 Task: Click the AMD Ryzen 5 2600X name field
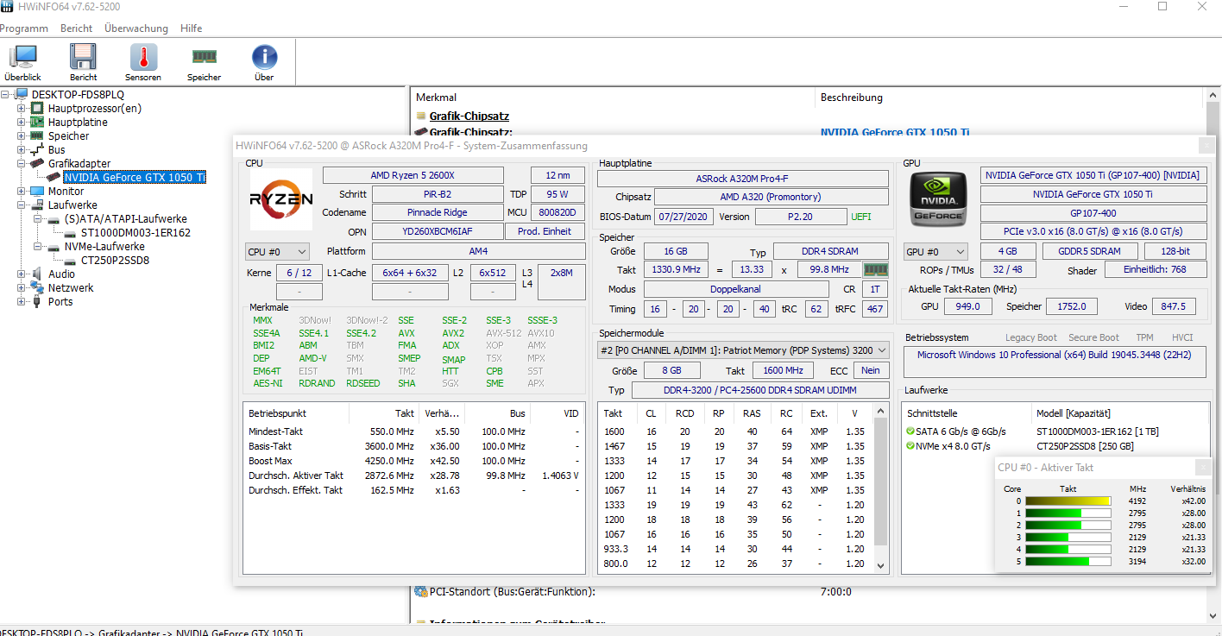click(413, 175)
